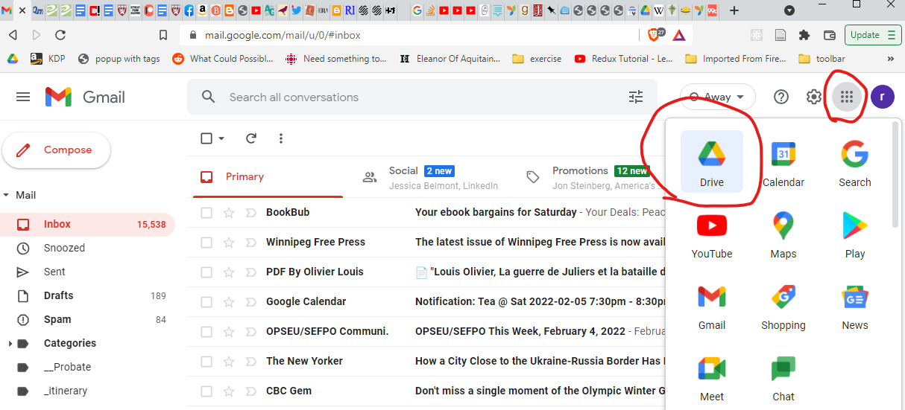Select the OPSEU/SEFPO email checkbox
The image size is (905, 410).
206,332
